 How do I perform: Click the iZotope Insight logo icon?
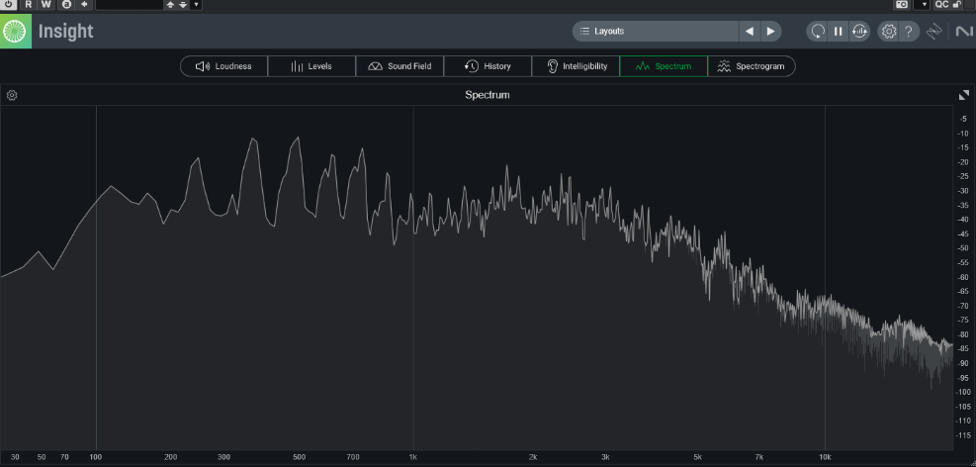[16, 31]
